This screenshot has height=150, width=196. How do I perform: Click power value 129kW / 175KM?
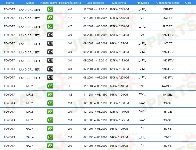tap(119, 120)
